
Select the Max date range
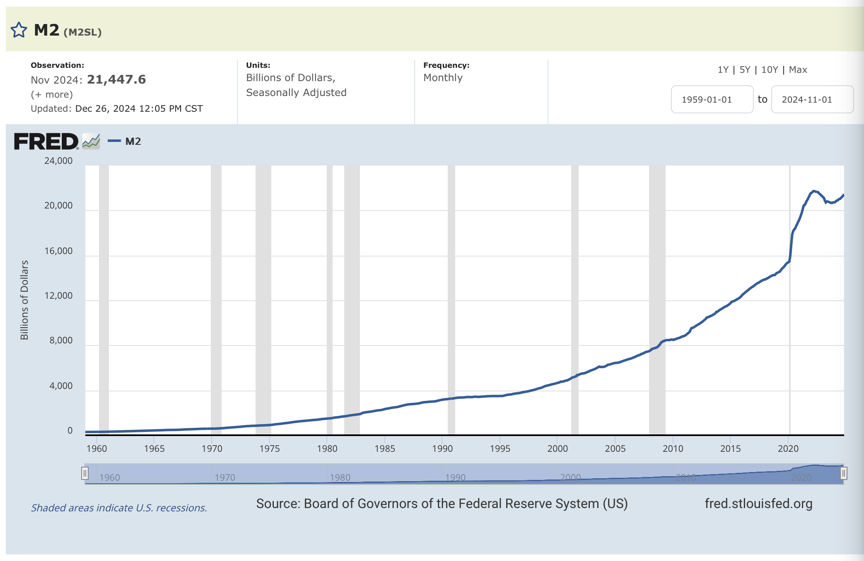click(x=798, y=70)
